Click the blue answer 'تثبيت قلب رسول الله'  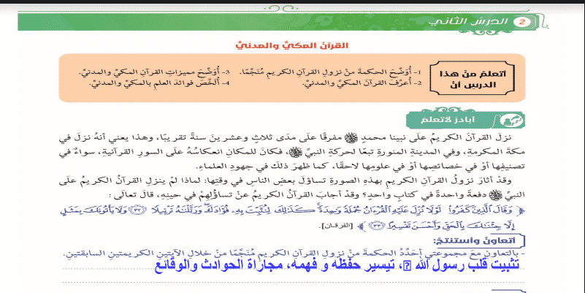pyautogui.click(x=336, y=265)
